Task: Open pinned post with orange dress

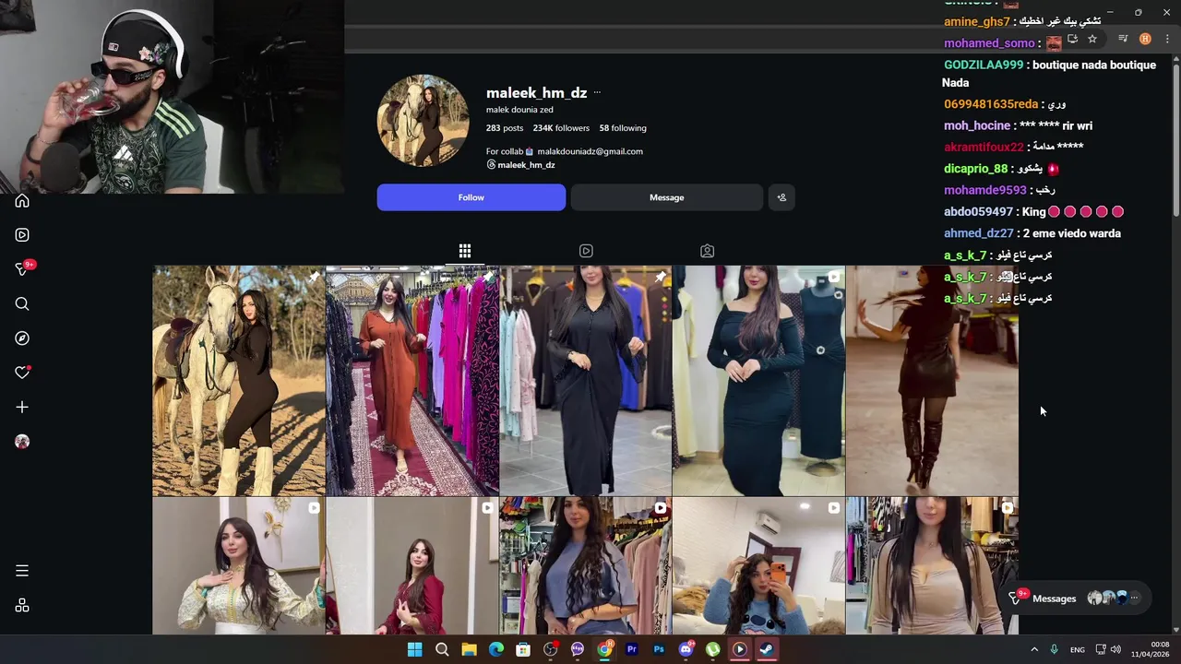Action: click(x=412, y=381)
